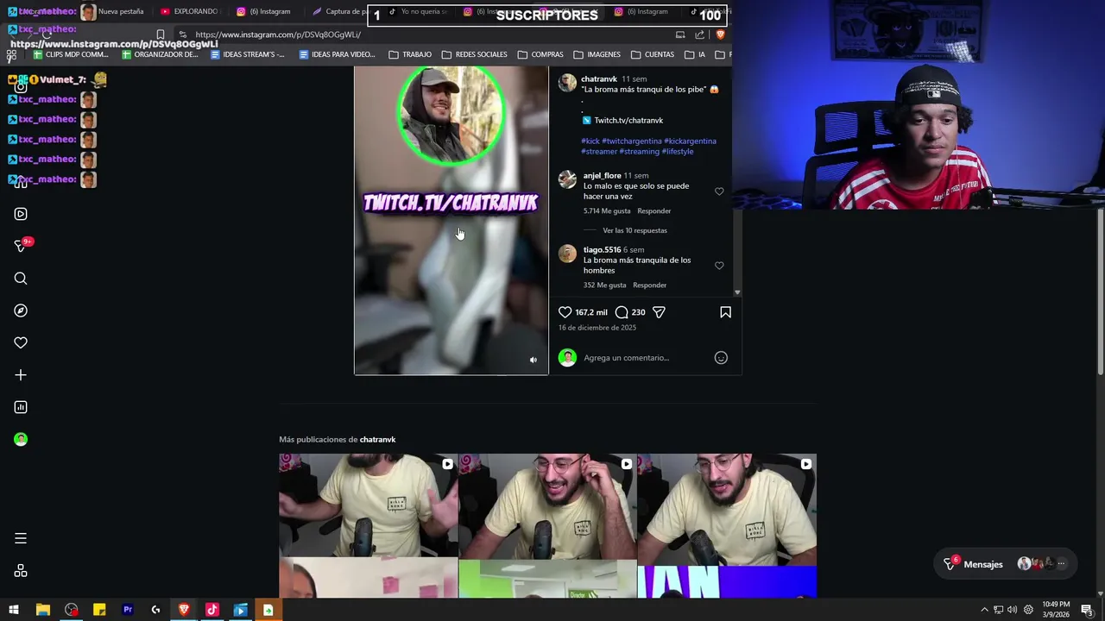
Task: Open volume control in system tray
Action: coord(1012,610)
